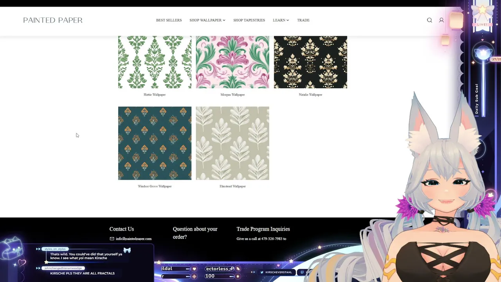Open the Hattie Wallpaper green damask thumbnail

(x=155, y=62)
